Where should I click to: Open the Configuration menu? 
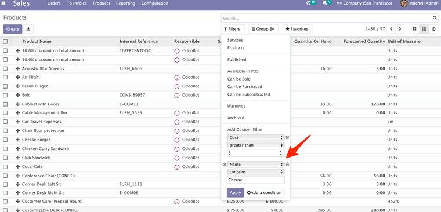point(155,3)
